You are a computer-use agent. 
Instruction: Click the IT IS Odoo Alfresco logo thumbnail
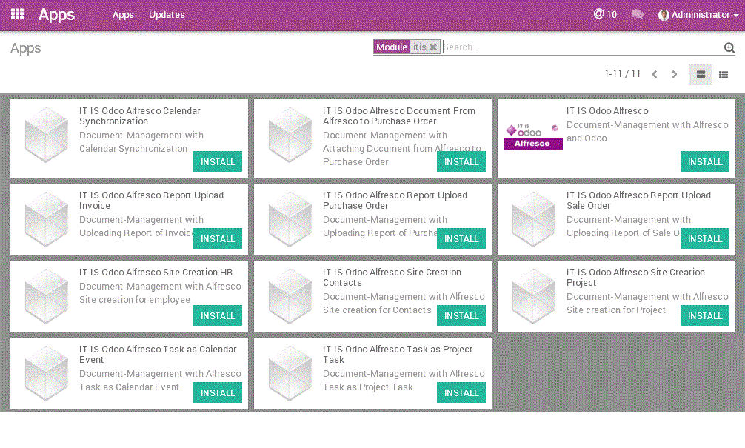(x=532, y=136)
